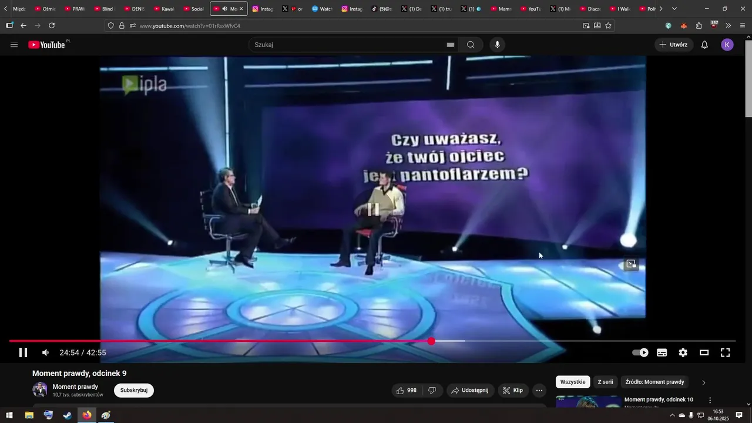Open the YouTube guide hamburger menu
The height and width of the screenshot is (423, 752).
pyautogui.click(x=14, y=45)
